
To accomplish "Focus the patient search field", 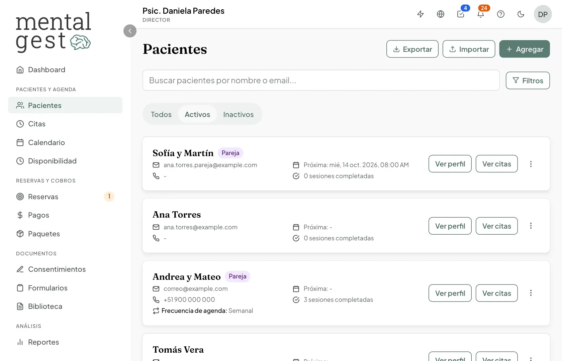I will (321, 80).
